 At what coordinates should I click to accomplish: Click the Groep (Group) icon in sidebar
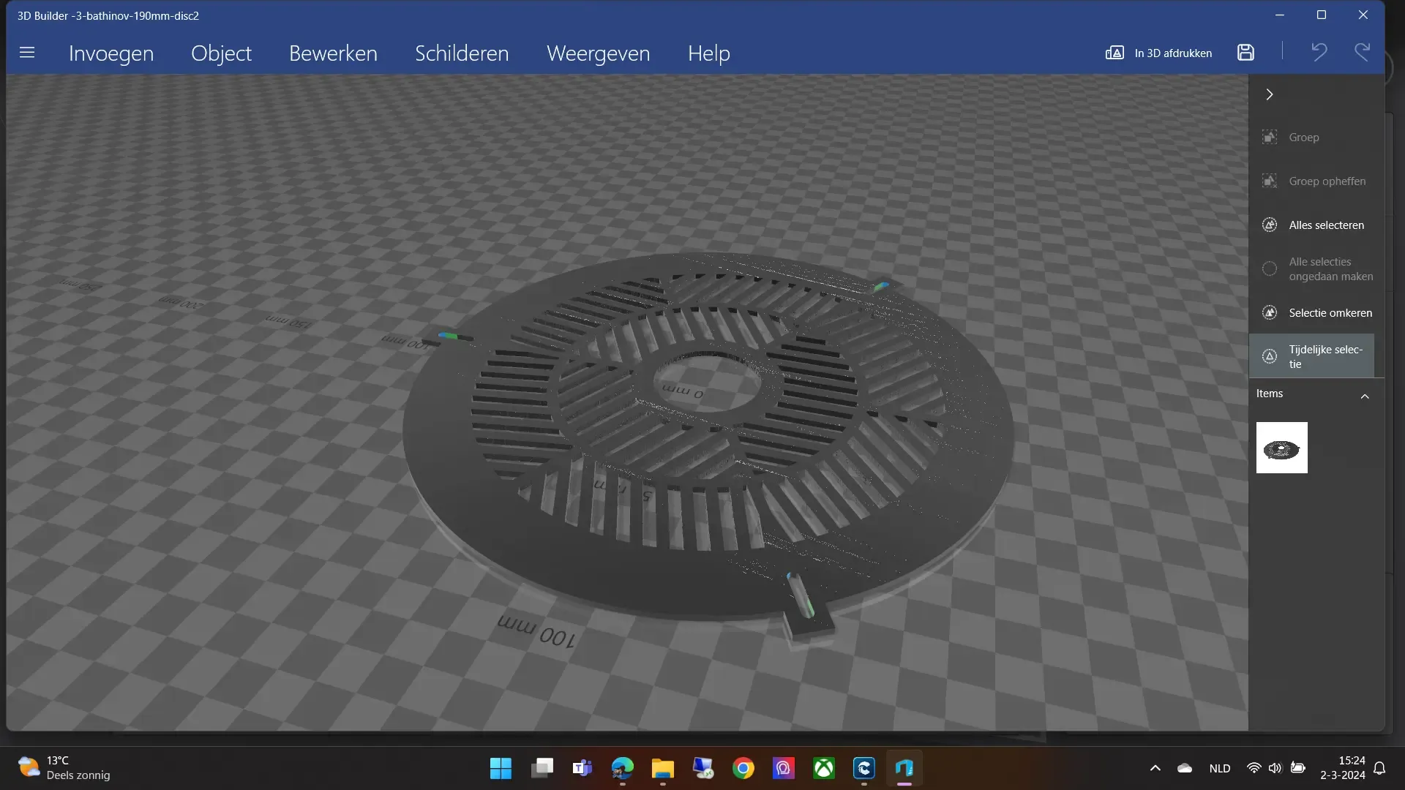point(1269,137)
